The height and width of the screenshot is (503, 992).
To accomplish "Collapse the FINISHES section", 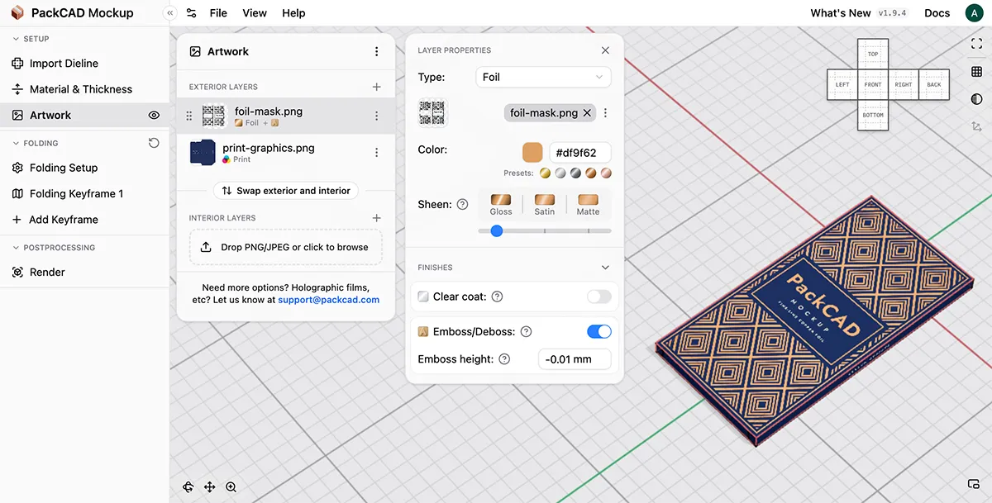I will (x=605, y=268).
